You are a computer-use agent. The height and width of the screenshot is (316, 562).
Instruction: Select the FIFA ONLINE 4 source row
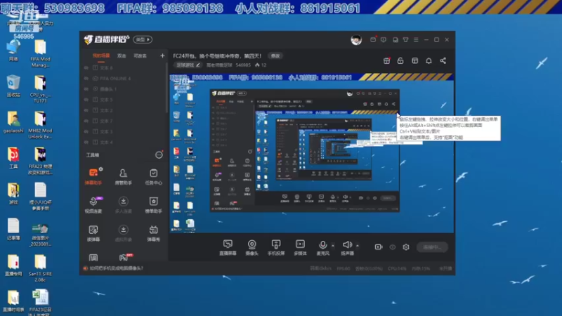tap(124, 79)
